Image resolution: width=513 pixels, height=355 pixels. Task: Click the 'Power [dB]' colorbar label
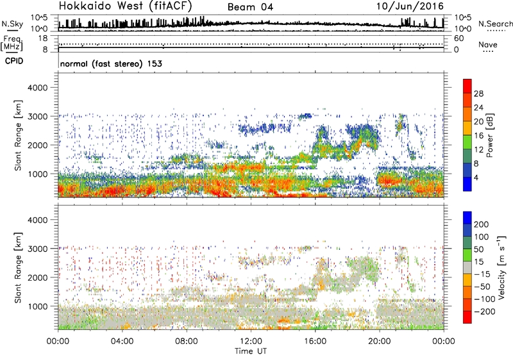pyautogui.click(x=490, y=135)
